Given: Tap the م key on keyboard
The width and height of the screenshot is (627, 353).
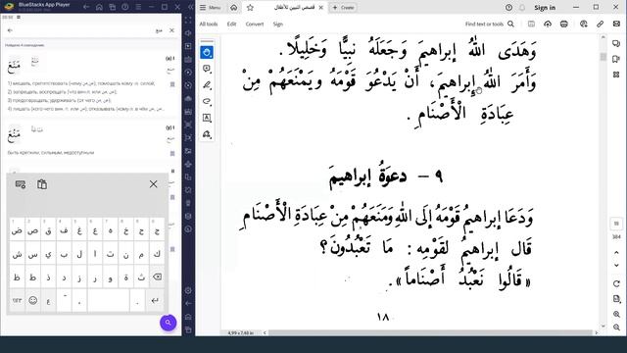Looking at the screenshot, I should pos(141,253).
